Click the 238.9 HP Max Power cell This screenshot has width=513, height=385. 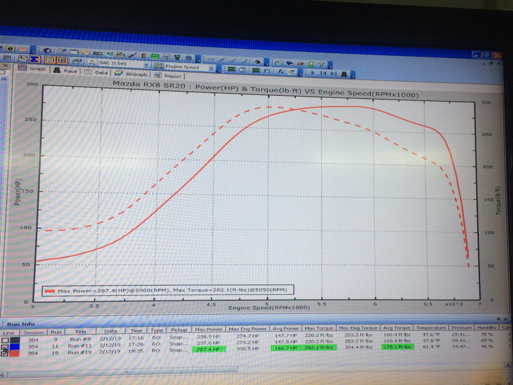point(208,336)
